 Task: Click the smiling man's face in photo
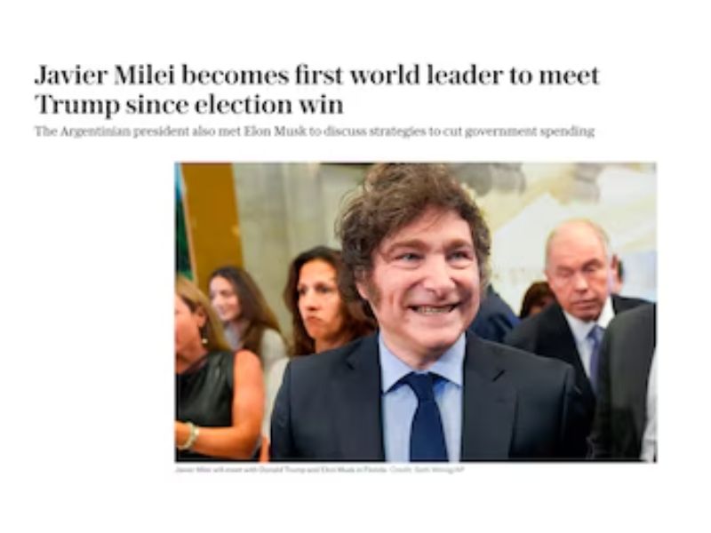click(x=424, y=281)
